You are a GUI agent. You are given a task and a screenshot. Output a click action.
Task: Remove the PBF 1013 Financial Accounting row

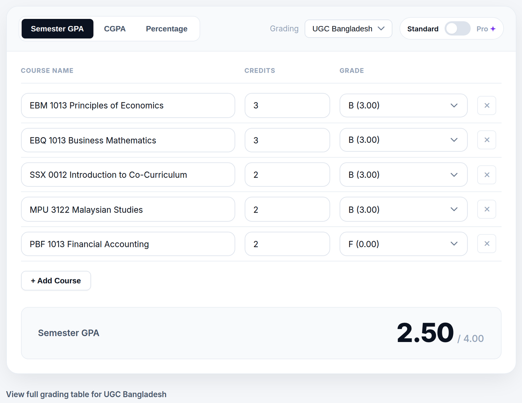[x=486, y=244]
